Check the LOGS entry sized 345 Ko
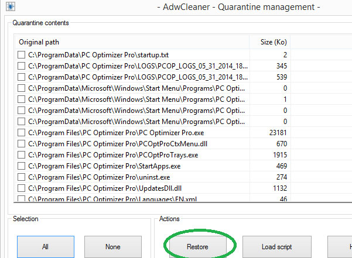Viewport: 352px width, 258px height. (22, 66)
